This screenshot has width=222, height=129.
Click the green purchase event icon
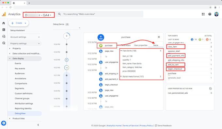(101, 46)
